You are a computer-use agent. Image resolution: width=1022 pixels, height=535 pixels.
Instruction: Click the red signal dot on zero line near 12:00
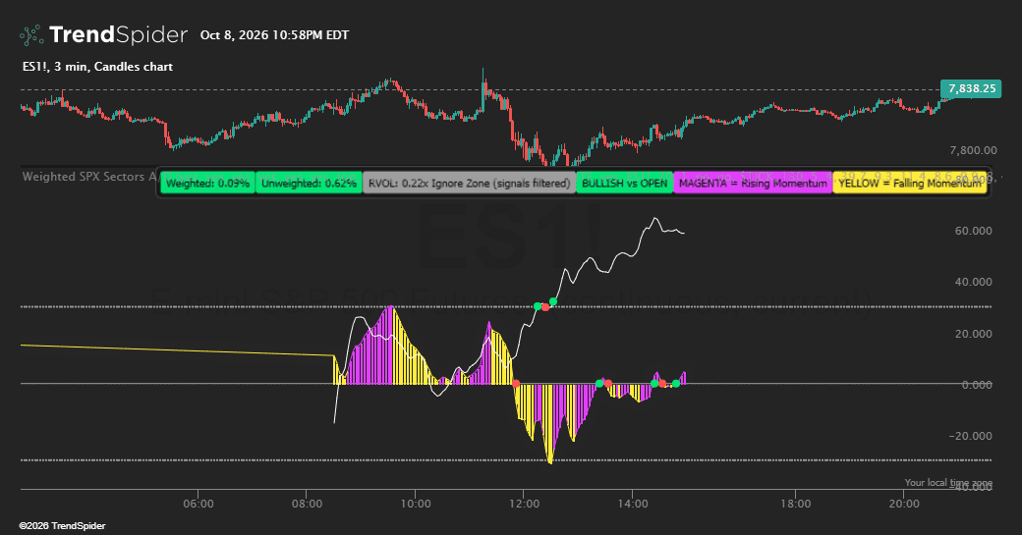coord(516,384)
